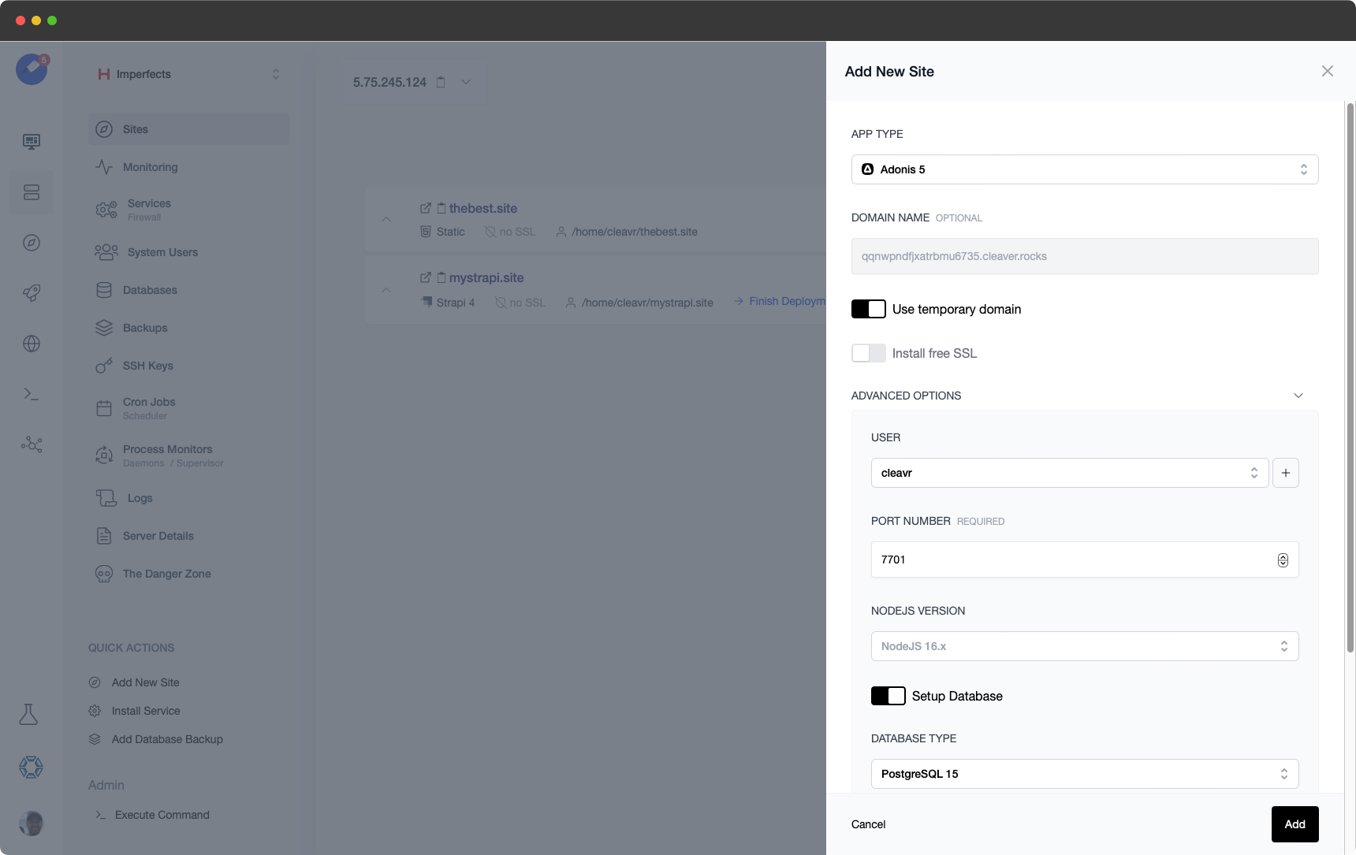Go to Monitoring in the sidebar menu
The width and height of the screenshot is (1356, 855).
coord(150,167)
